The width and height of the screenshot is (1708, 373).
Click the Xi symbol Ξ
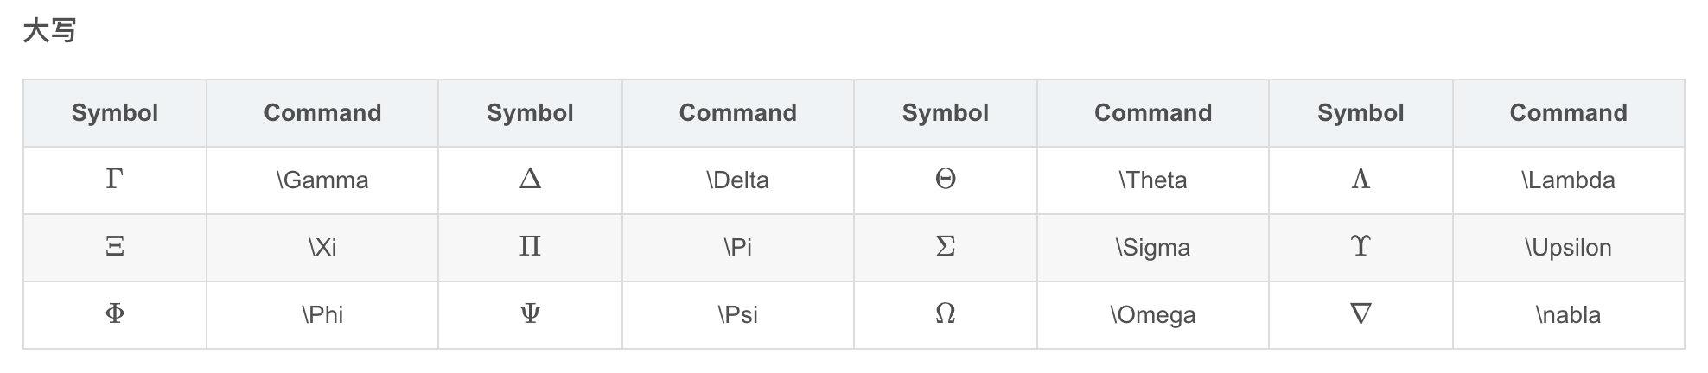point(114,247)
